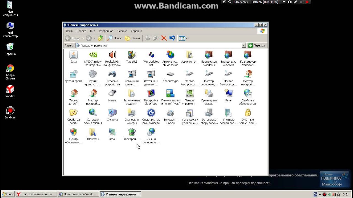
Task: Open the Избранное menu
Action: point(106,31)
